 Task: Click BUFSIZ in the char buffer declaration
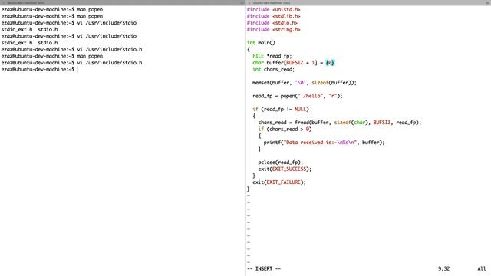click(295, 63)
